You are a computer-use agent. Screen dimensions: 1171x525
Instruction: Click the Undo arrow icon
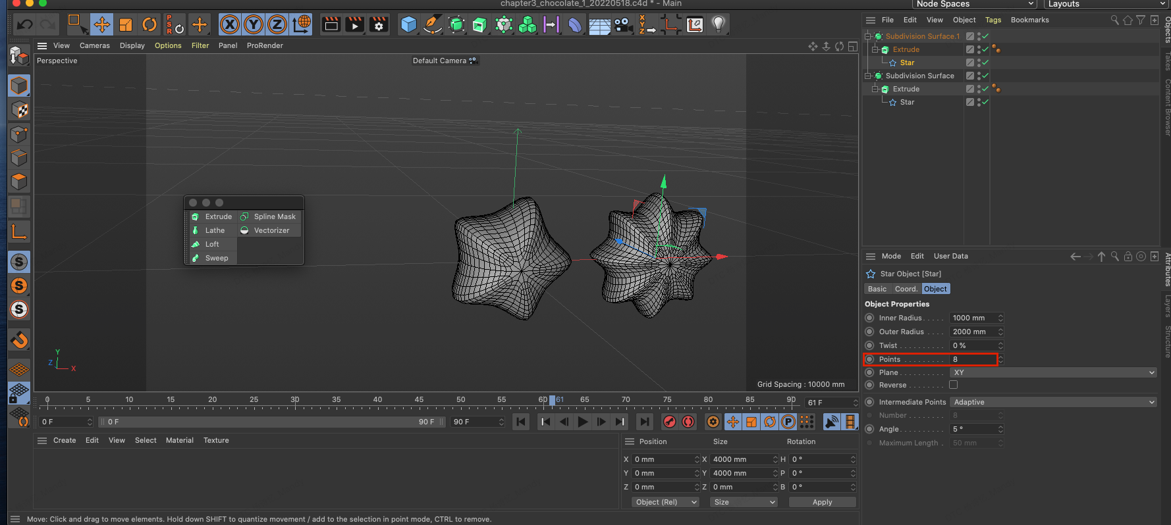[25, 25]
